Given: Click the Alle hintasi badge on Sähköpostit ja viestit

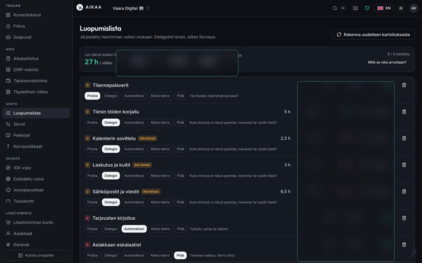Looking at the screenshot, I should pyautogui.click(x=151, y=192).
